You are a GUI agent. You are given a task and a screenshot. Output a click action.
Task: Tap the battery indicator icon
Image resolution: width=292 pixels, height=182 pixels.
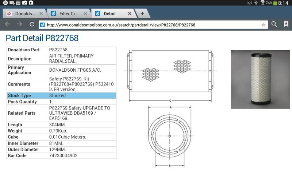(x=275, y=3)
